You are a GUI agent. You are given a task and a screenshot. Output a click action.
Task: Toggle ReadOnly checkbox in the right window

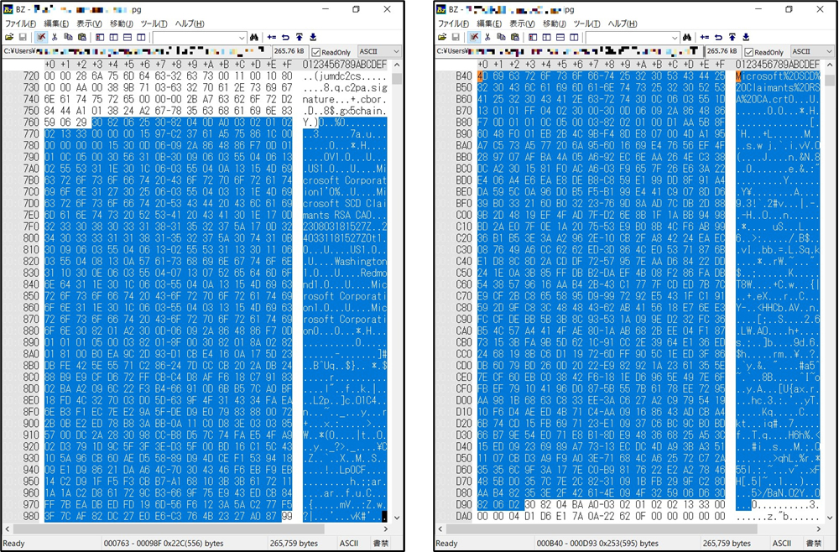[x=749, y=52]
